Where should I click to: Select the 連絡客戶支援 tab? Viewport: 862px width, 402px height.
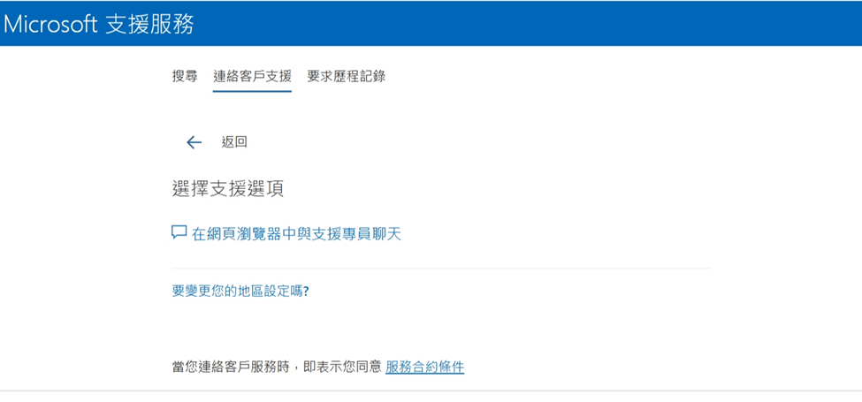coord(252,76)
